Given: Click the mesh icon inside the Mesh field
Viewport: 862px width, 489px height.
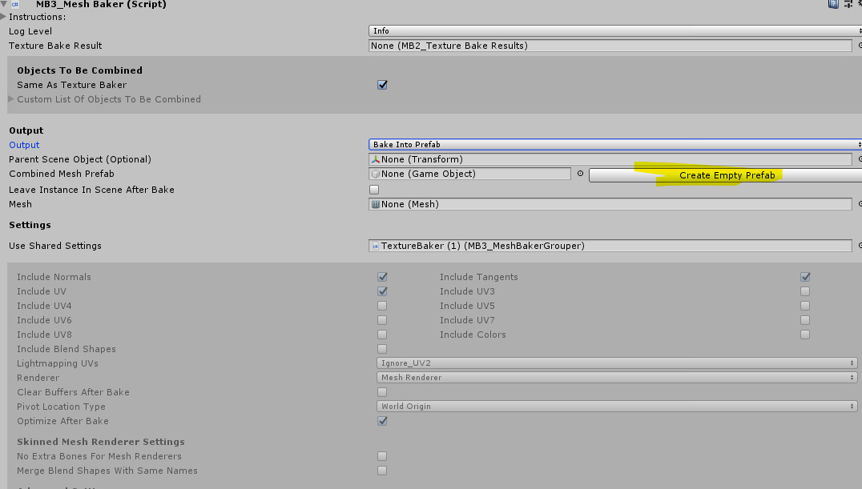Looking at the screenshot, I should pos(375,204).
